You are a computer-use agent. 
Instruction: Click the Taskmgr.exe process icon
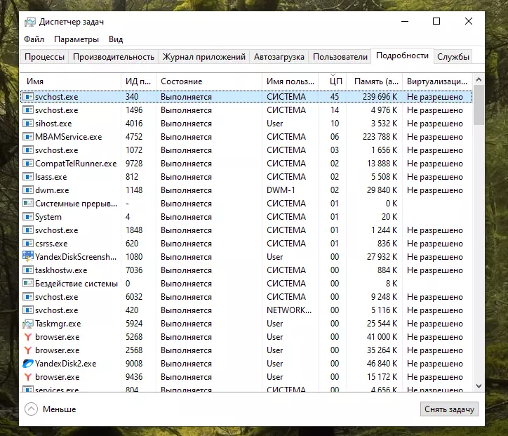tap(28, 324)
